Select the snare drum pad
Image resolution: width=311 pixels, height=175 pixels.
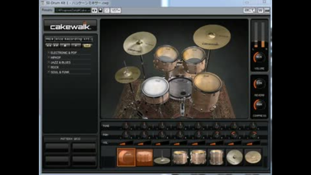144,157
